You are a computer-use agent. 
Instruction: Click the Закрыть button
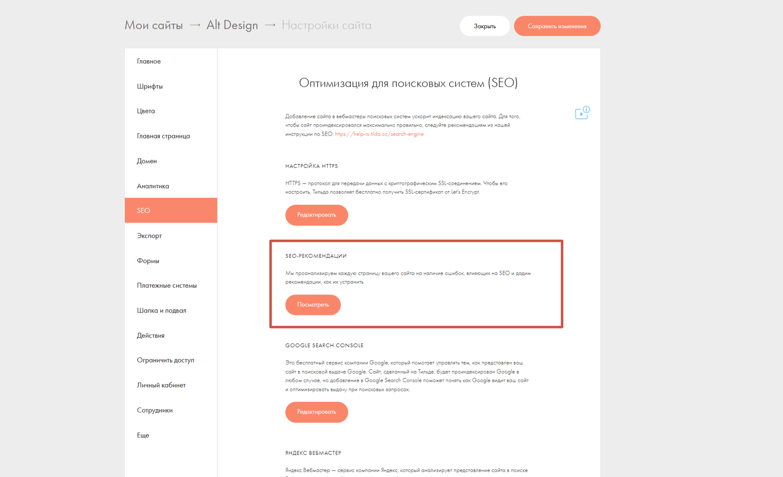(x=484, y=26)
